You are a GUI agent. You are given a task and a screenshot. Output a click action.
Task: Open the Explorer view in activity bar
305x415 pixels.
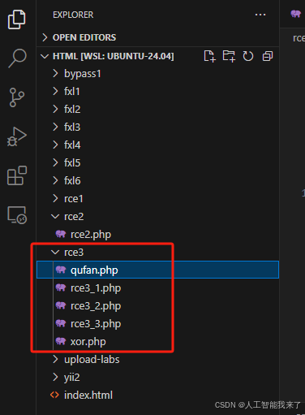tap(17, 19)
